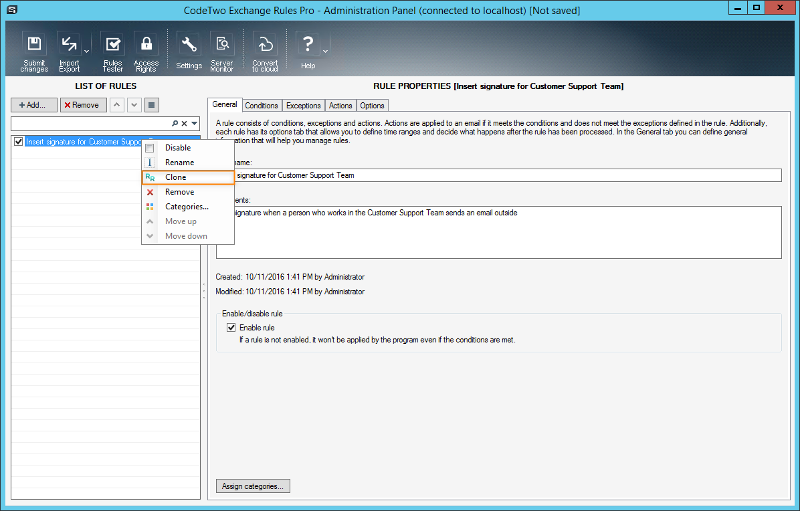Image resolution: width=800 pixels, height=511 pixels.
Task: Open the Server Monitor
Action: pyautogui.click(x=222, y=52)
